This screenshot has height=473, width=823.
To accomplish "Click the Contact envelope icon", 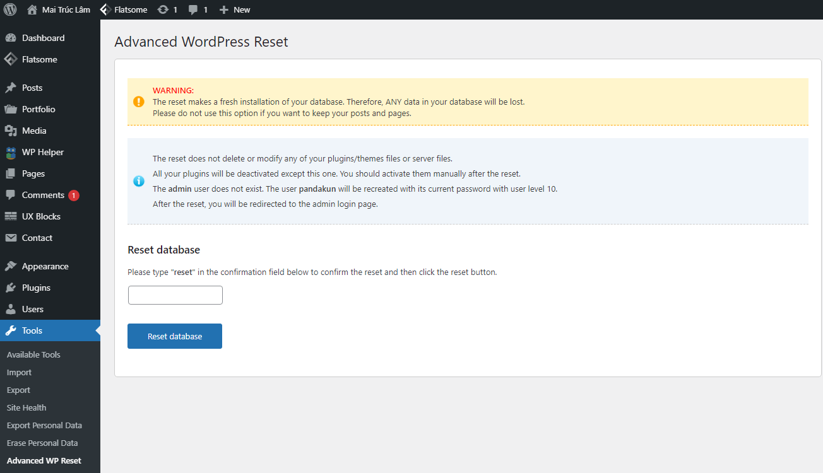I will (11, 238).
